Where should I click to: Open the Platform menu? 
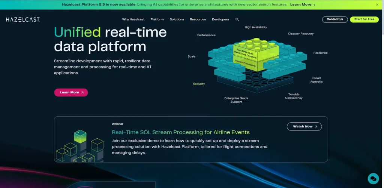[x=157, y=19]
